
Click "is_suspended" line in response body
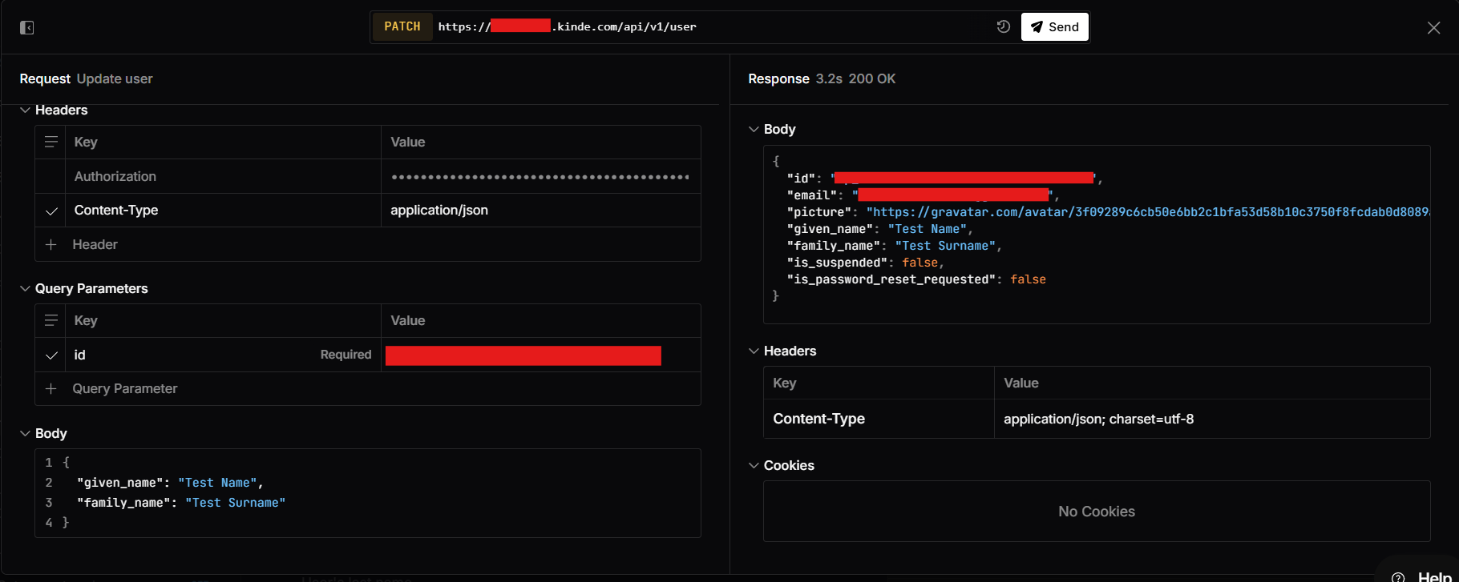tap(866, 263)
